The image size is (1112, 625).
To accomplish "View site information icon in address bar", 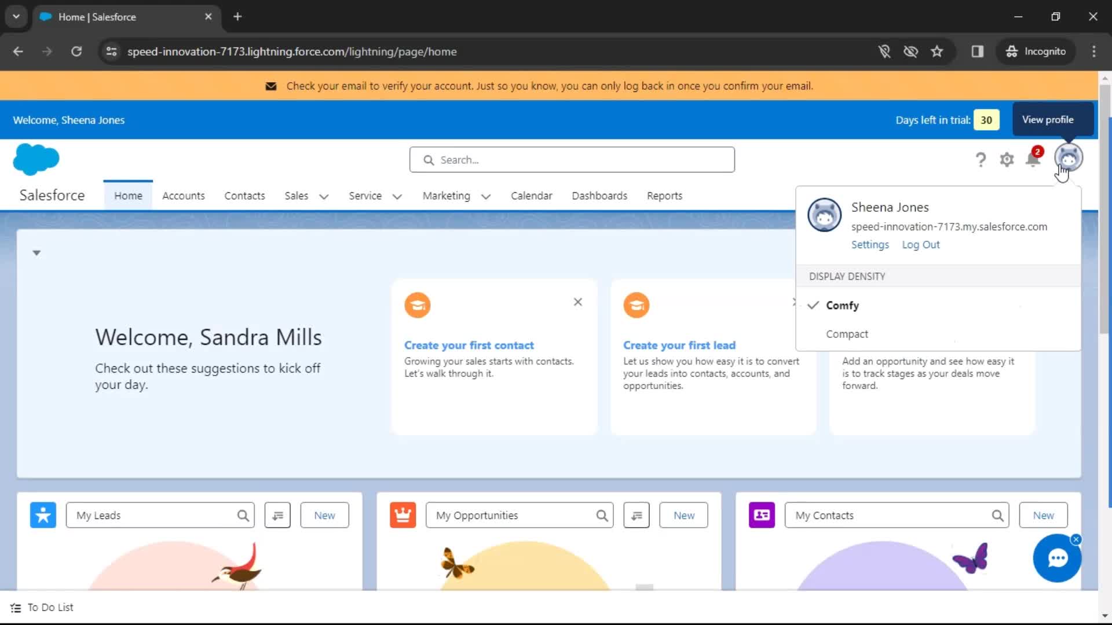I will (x=111, y=52).
